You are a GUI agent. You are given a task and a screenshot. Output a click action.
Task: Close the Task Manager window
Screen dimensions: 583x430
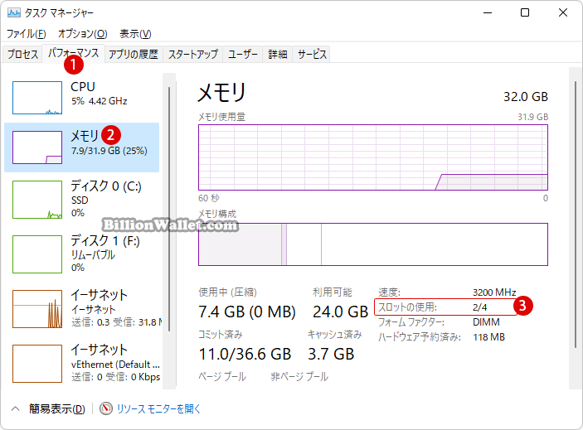tap(563, 12)
